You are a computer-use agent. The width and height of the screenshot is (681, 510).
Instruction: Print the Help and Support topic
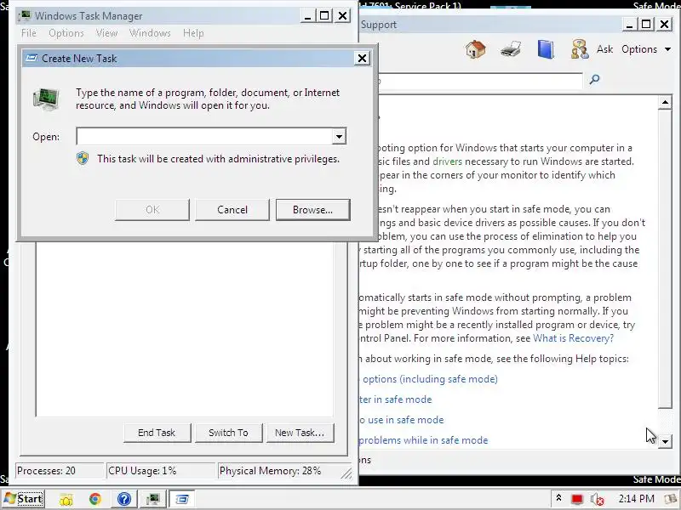[511, 49]
